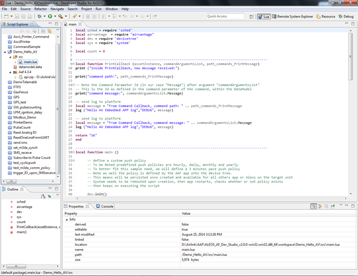358x276 pixels.
Task: Switch to the Console tab
Action: [x=105, y=207]
